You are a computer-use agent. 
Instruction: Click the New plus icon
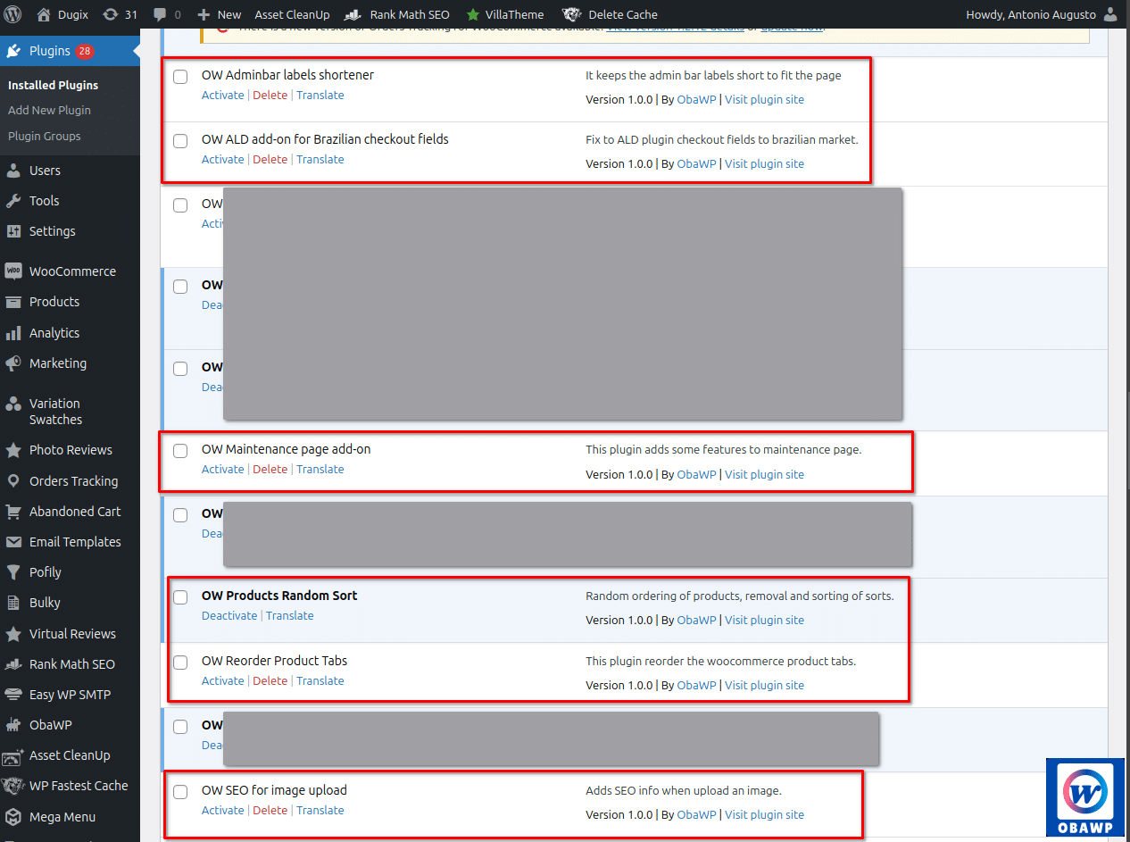(204, 14)
